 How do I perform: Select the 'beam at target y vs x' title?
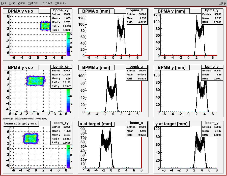pyautogui.click(x=21, y=123)
